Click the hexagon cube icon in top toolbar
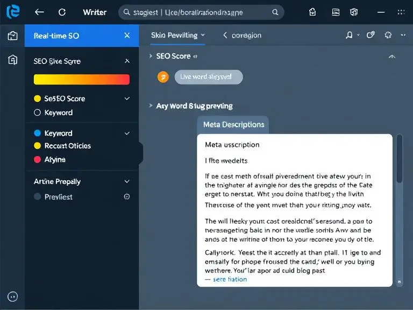This screenshot has width=413, height=310. pyautogui.click(x=354, y=12)
